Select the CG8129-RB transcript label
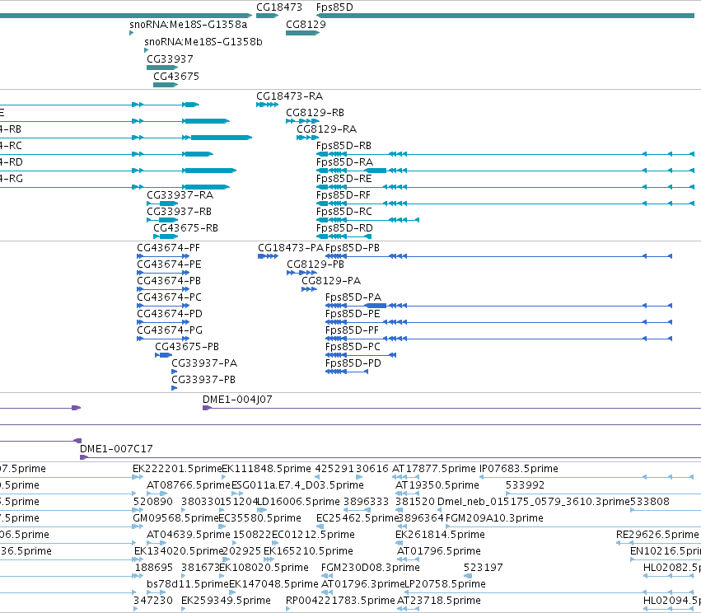The image size is (701, 613). 315,113
